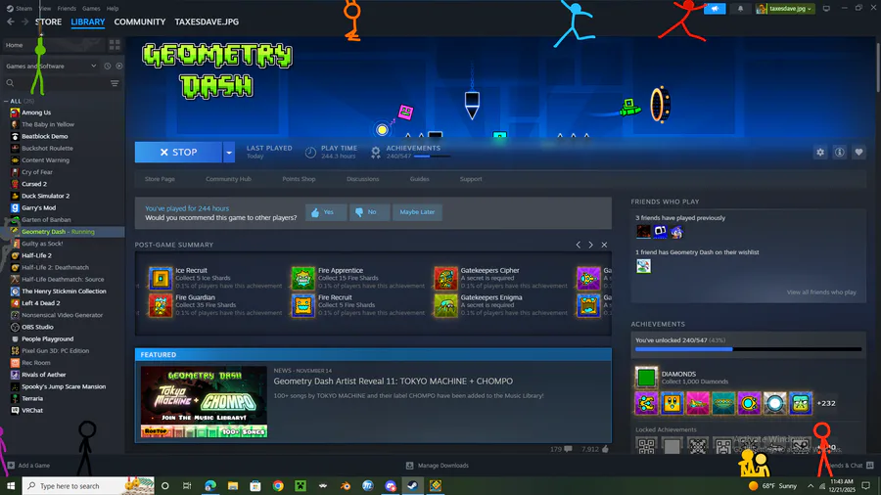Open TAXESDAVE.JPG profile tab
This screenshot has width=881, height=495.
point(207,22)
